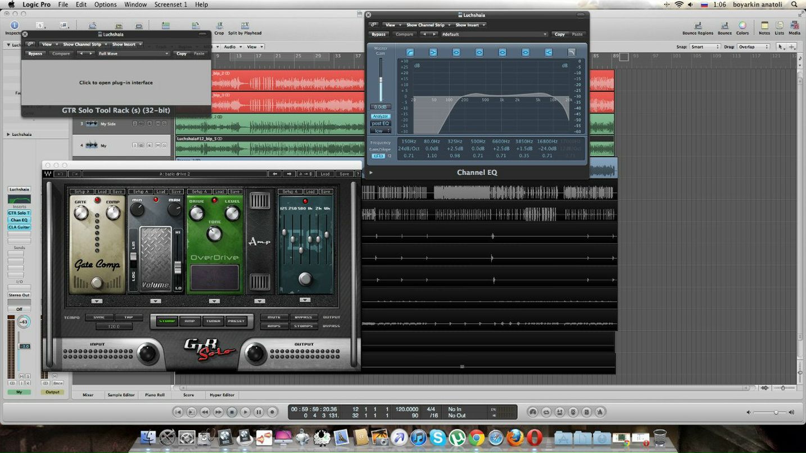Click the Tuner button in GTR Solo
This screenshot has height=453, width=806.
click(214, 321)
